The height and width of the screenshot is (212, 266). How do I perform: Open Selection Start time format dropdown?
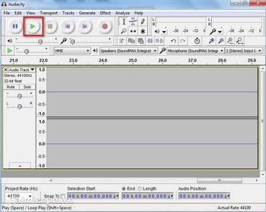click(x=117, y=196)
